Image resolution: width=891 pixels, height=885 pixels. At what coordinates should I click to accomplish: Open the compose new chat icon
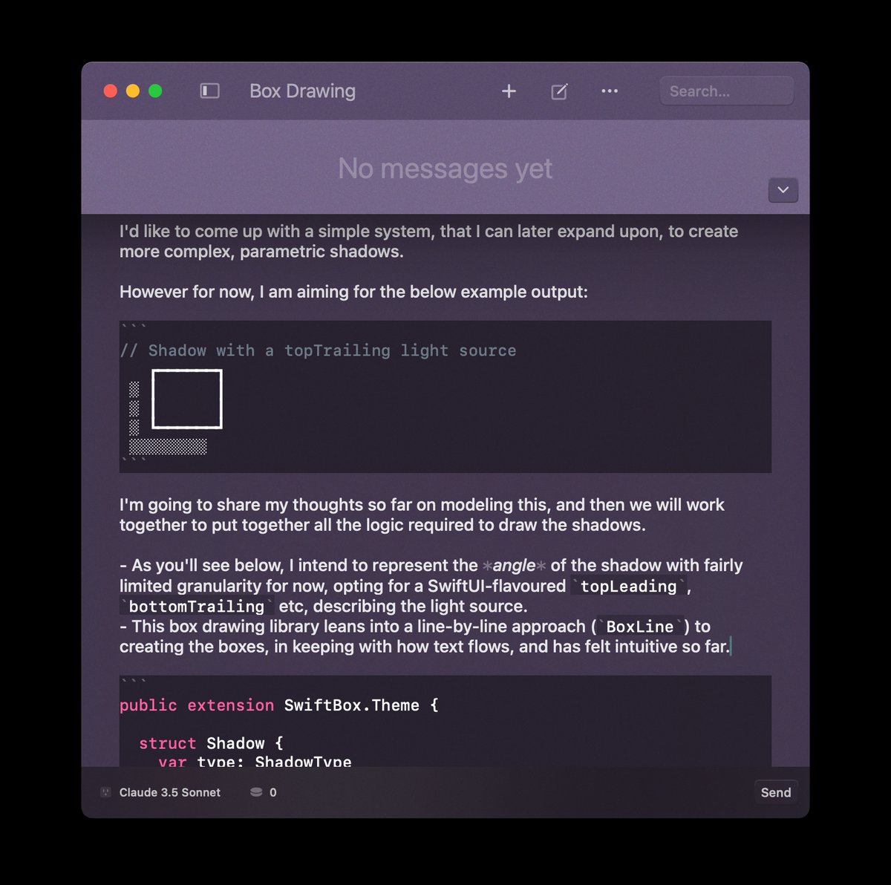coord(559,91)
